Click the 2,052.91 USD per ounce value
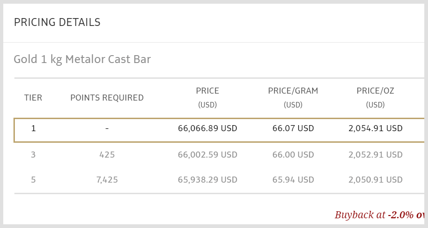The height and width of the screenshot is (228, 428). (x=375, y=155)
